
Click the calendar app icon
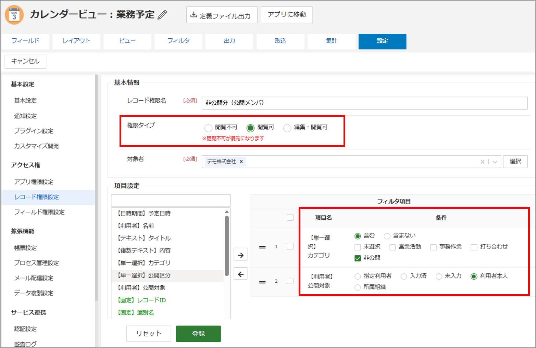click(x=14, y=15)
